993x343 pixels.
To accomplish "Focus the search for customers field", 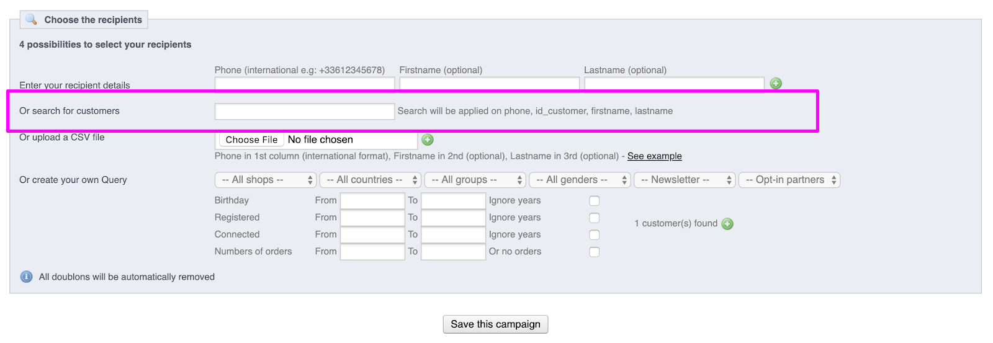I will [x=304, y=111].
